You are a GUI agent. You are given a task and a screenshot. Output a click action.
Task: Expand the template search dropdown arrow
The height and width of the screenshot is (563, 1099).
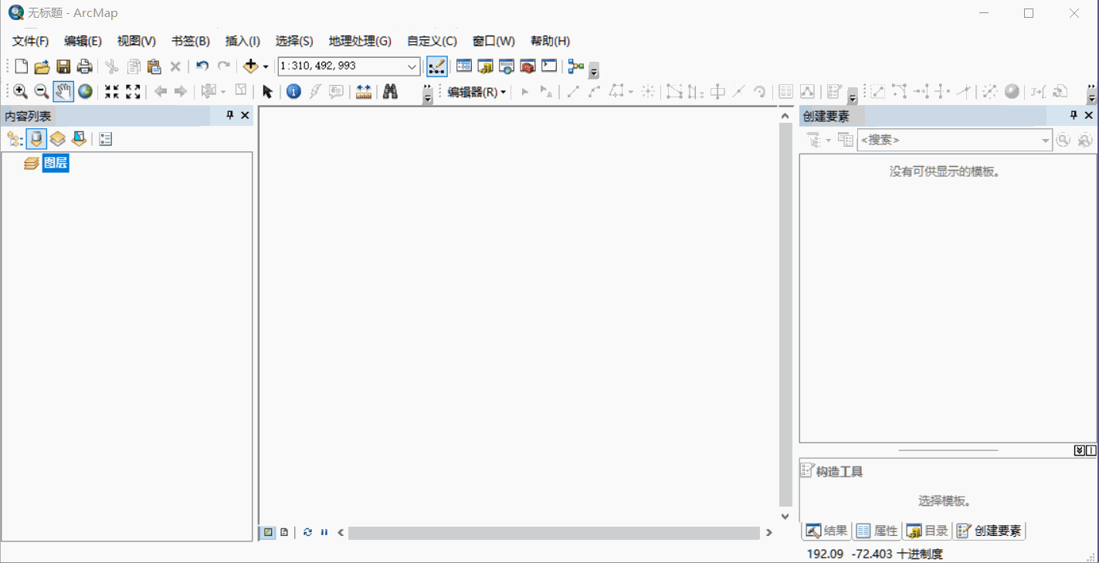1046,141
